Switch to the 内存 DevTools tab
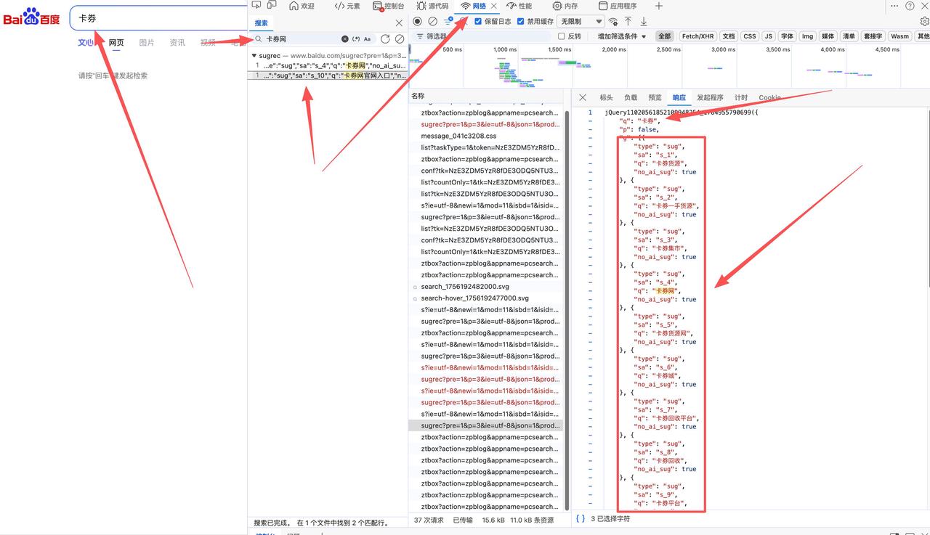 [x=565, y=6]
